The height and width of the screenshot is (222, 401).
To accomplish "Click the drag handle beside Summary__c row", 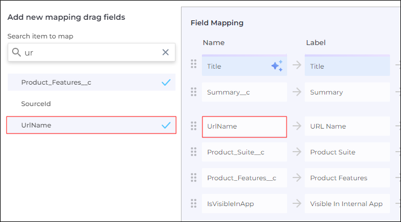I will click(194, 92).
